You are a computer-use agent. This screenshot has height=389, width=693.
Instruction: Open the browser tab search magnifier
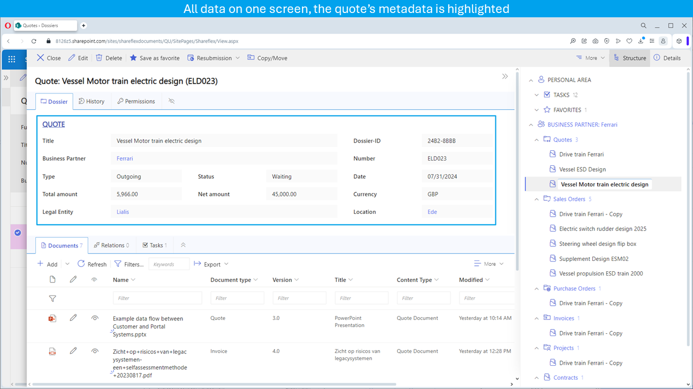point(644,25)
